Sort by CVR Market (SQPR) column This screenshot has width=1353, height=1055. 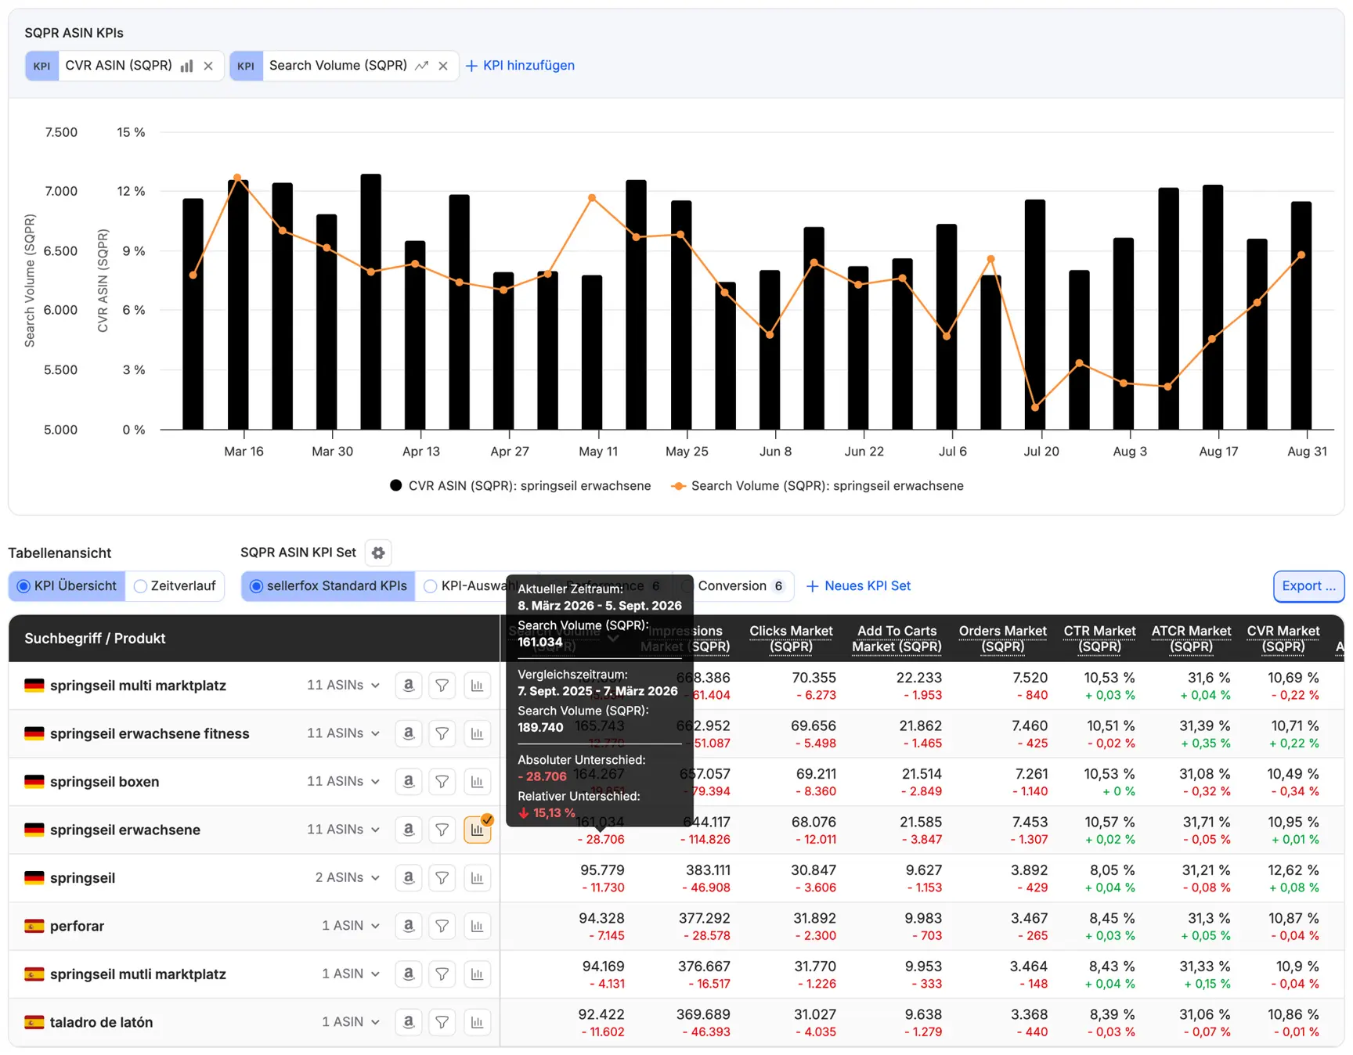(x=1283, y=639)
